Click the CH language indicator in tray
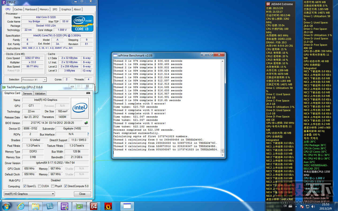 (x=285, y=206)
